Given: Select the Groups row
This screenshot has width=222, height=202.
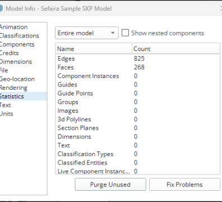Looking at the screenshot, I should tap(137, 102).
